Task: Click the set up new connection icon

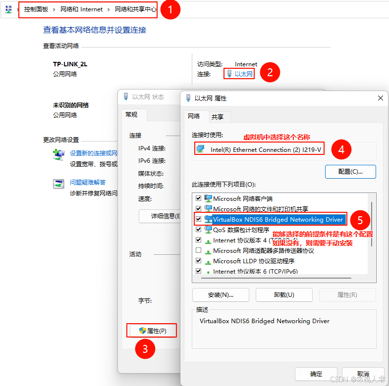Action: tap(58, 154)
